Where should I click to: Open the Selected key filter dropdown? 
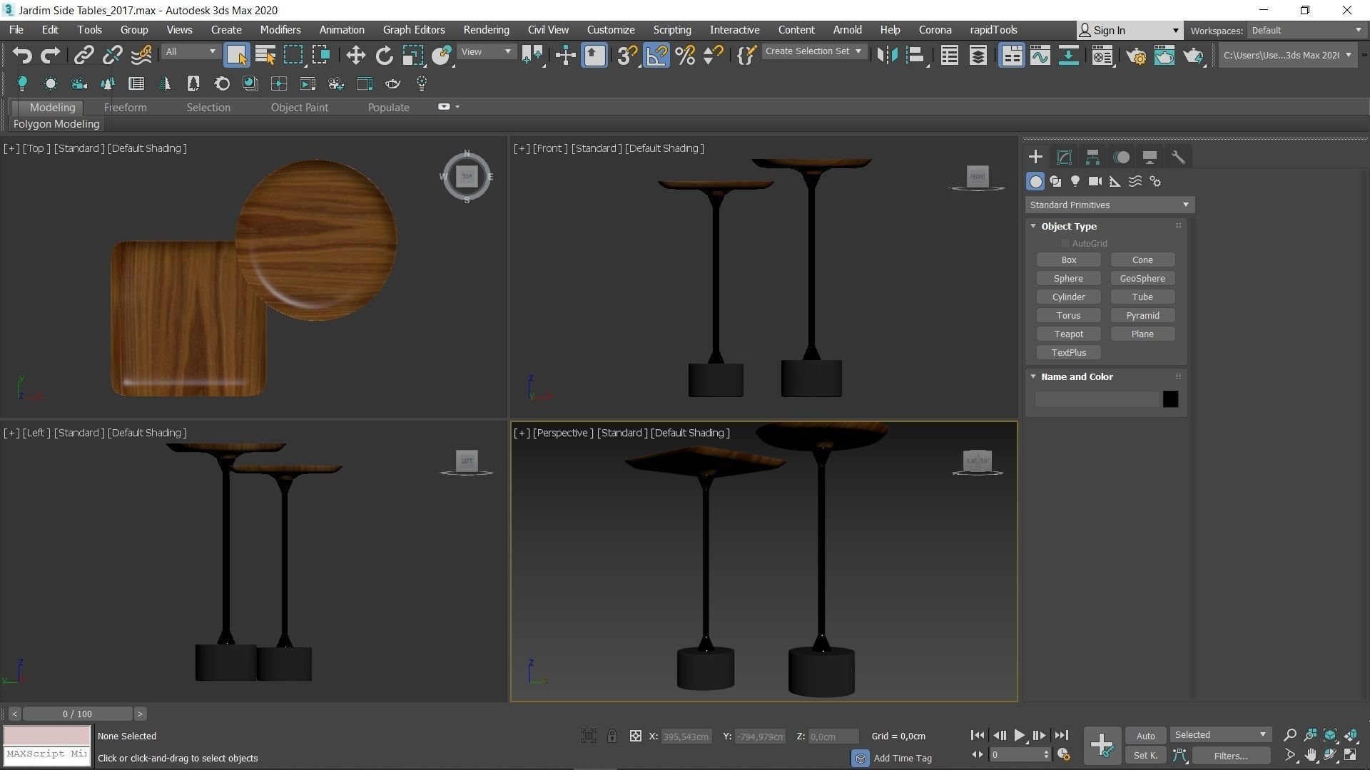tap(1220, 734)
